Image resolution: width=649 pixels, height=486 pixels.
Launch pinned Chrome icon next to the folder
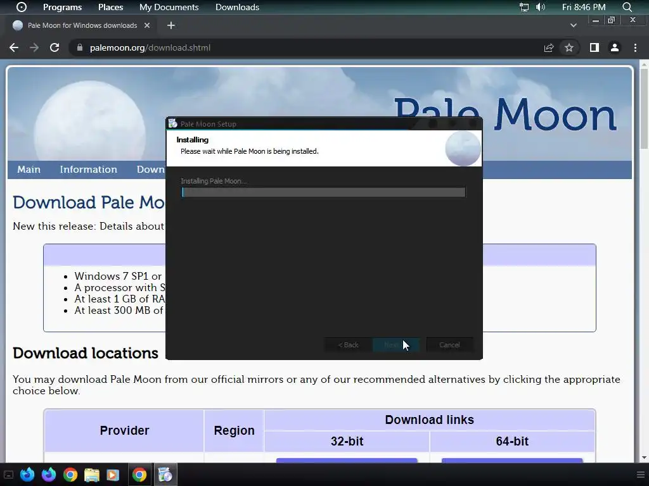click(70, 475)
